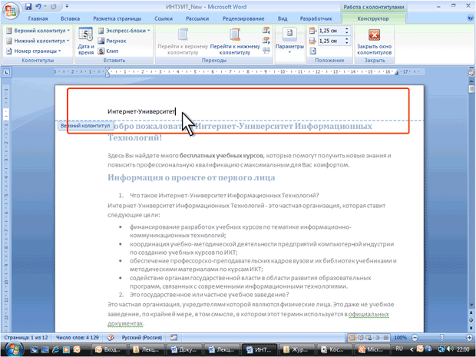Click the first line indent marker on ruler

[x=107, y=70]
